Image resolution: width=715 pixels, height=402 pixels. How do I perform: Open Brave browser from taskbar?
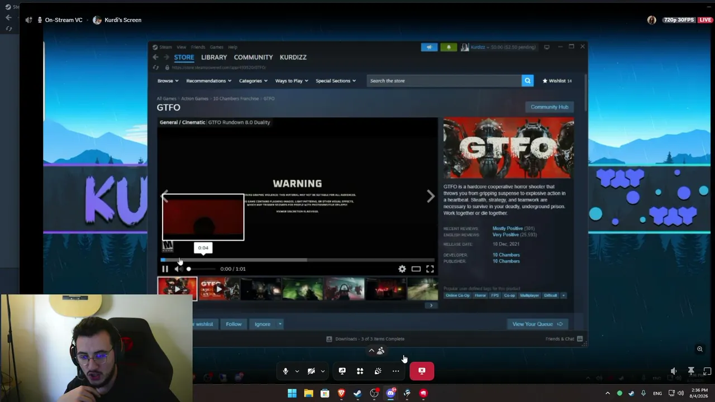tap(341, 393)
